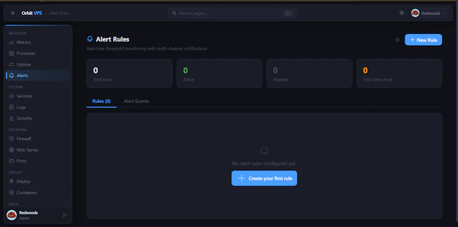The image size is (458, 227).
Task: Open the Firewall page label
Action: (x=23, y=138)
